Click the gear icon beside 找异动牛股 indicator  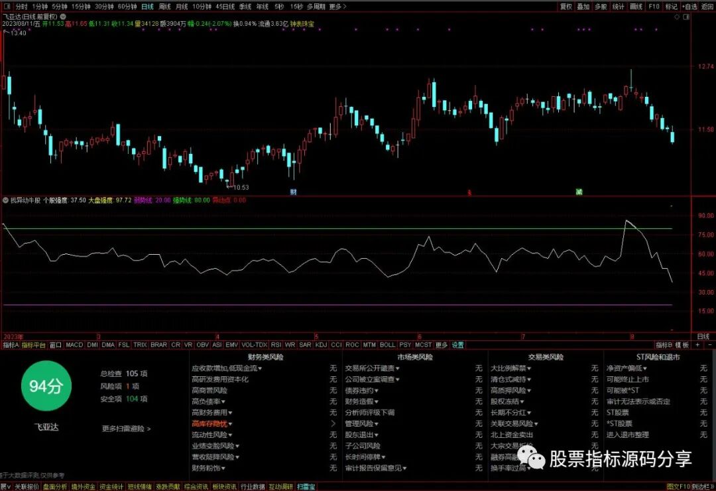click(x=5, y=200)
